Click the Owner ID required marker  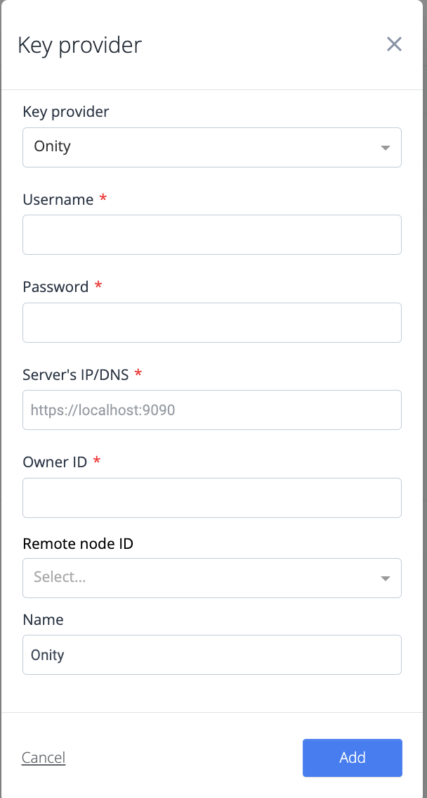pyautogui.click(x=96, y=462)
